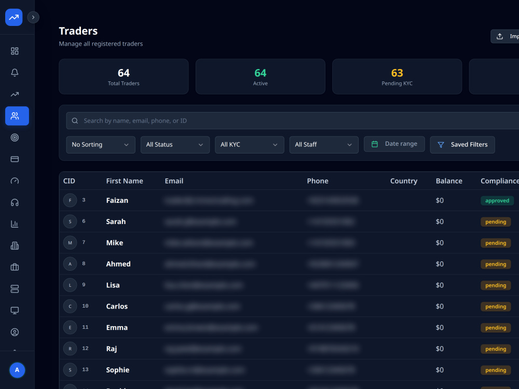Open the server icon in sidebar
The image size is (519, 389).
pyautogui.click(x=15, y=289)
